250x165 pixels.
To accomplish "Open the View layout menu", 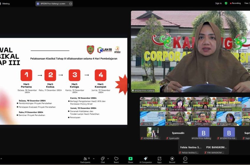I will (x=246, y=3).
